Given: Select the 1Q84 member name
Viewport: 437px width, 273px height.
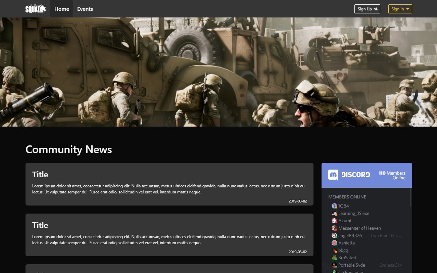Looking at the screenshot, I should coord(344,206).
